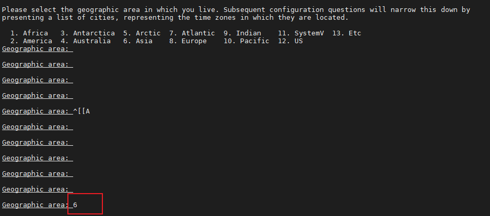Viewport: 490px width, 216px height.
Task: Click the 'Please select the geographic area' instruction line
Action: tap(236, 10)
